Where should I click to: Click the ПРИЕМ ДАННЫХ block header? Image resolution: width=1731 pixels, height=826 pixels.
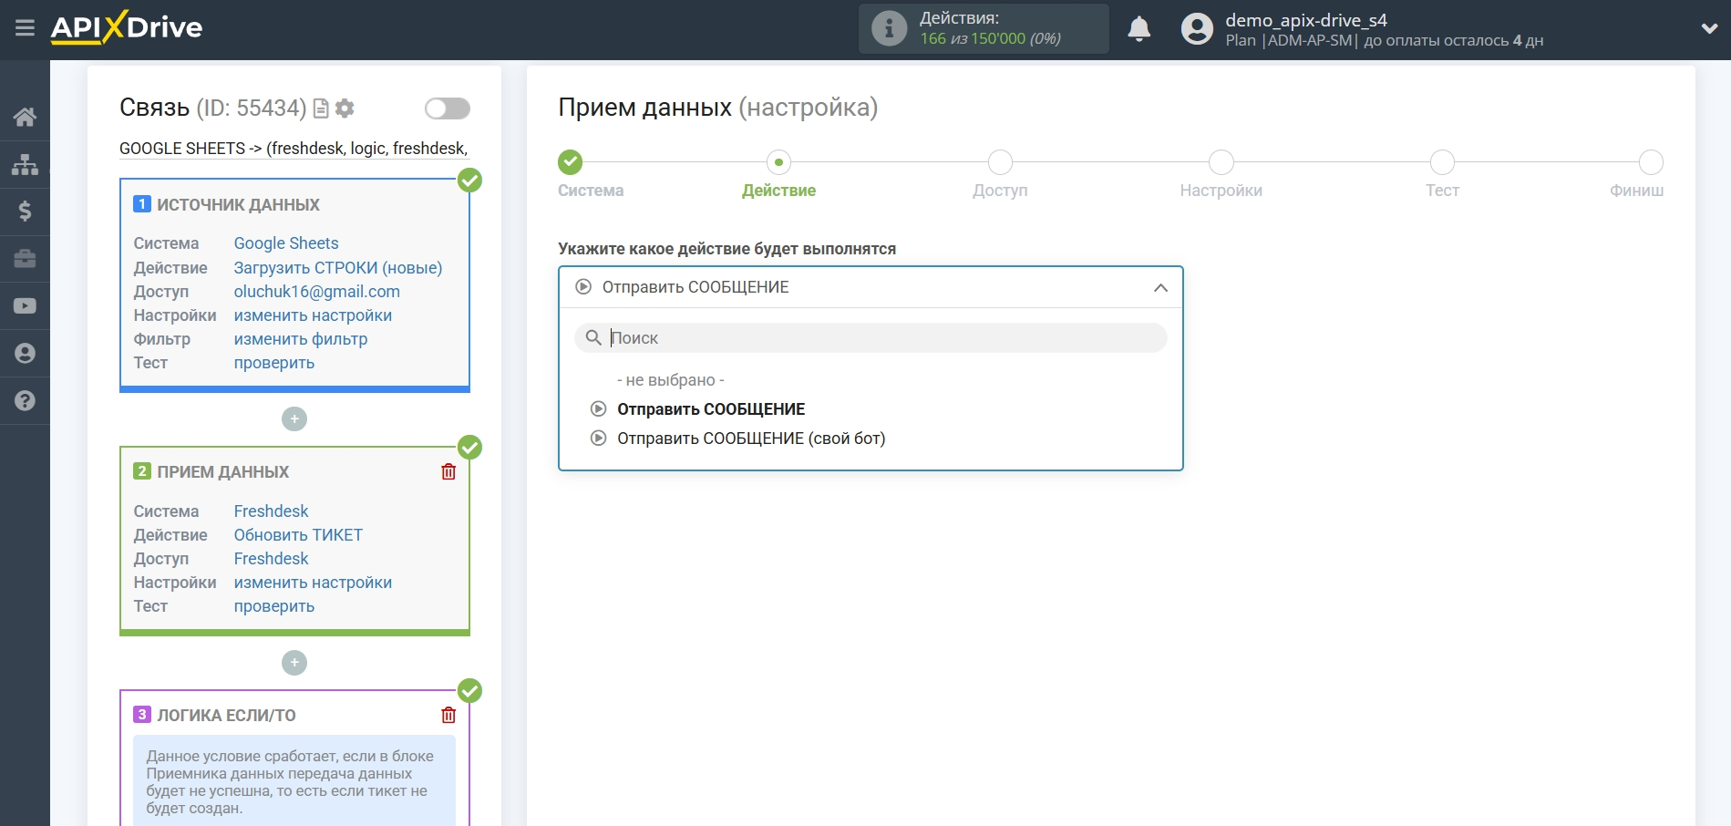[223, 472]
